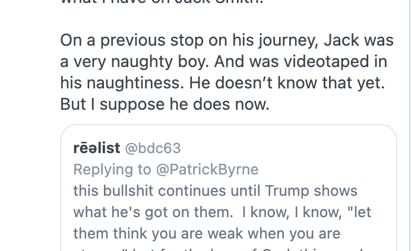Click the line beginning 'his naughtiness'
The image size is (411, 251).
[x=222, y=83]
